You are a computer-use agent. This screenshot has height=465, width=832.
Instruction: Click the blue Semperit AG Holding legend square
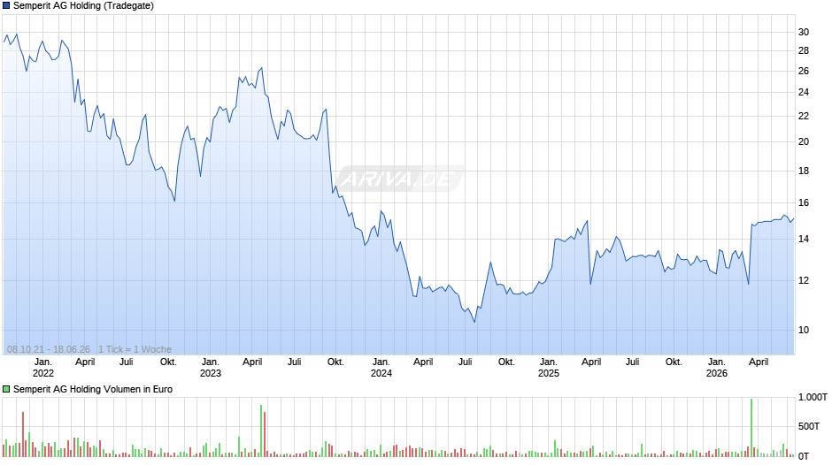6,6
